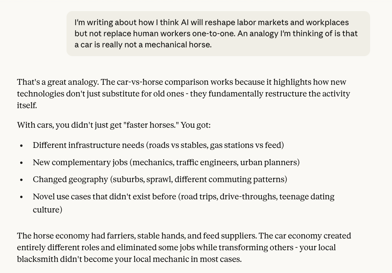
Task: Click the bullet dot before "Different infrastructure needs"
Action: (21, 146)
